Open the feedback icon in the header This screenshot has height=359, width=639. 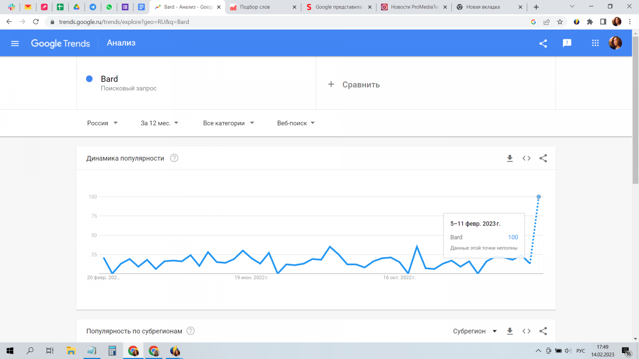coord(567,43)
